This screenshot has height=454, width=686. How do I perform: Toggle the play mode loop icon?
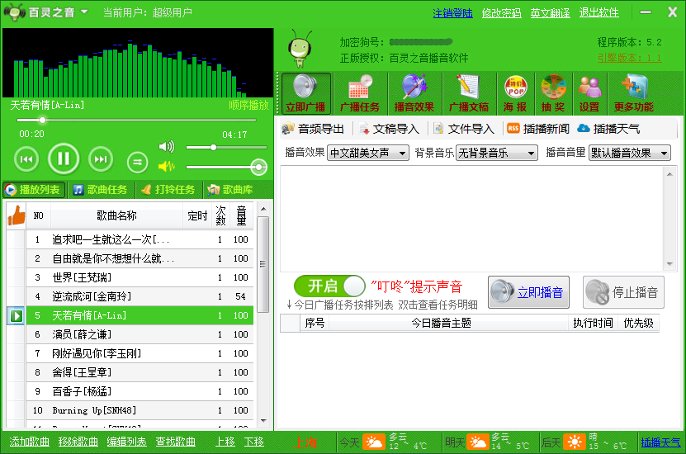(x=137, y=163)
